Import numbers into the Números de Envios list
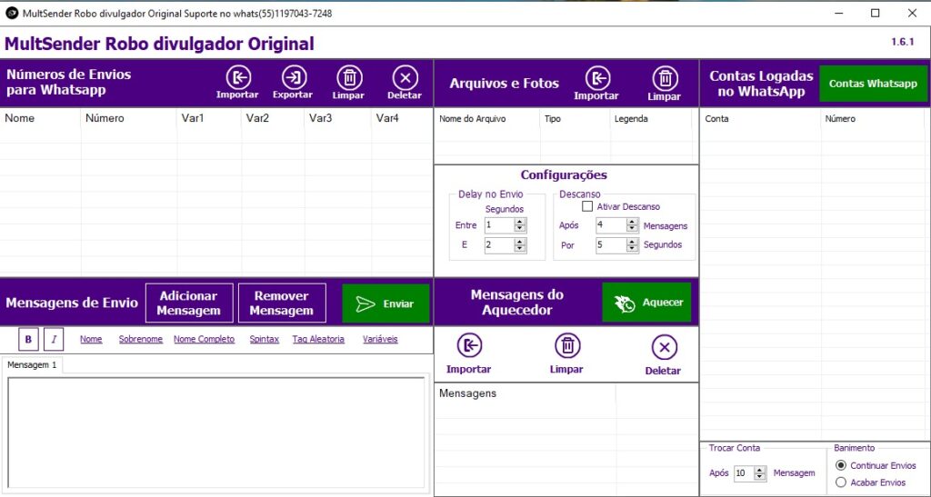The height and width of the screenshot is (497, 931). [237, 83]
